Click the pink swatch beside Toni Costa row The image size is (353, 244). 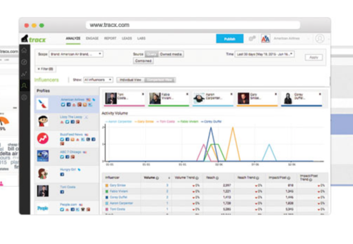107,209
